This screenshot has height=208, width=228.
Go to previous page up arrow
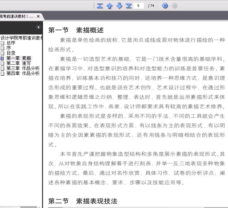point(109,6)
